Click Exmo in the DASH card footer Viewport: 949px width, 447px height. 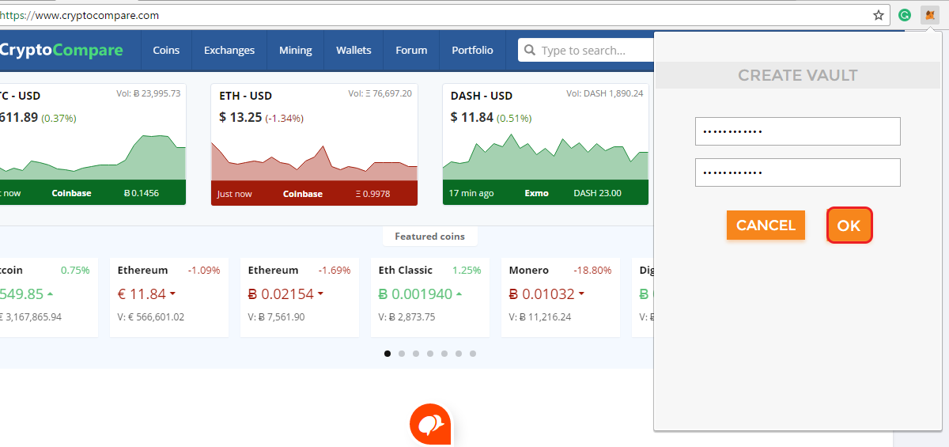(536, 193)
